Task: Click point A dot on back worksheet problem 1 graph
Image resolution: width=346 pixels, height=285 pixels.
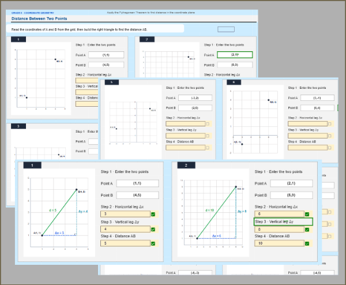Action: tap(27, 97)
